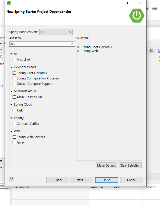Image resolution: width=160 pixels, height=205 pixels.
Task: Remove Spring Web from Selected list
Action: pos(78,51)
